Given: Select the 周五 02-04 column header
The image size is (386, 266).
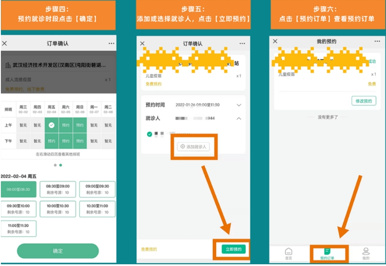Looking at the screenshot, I should point(51,109).
